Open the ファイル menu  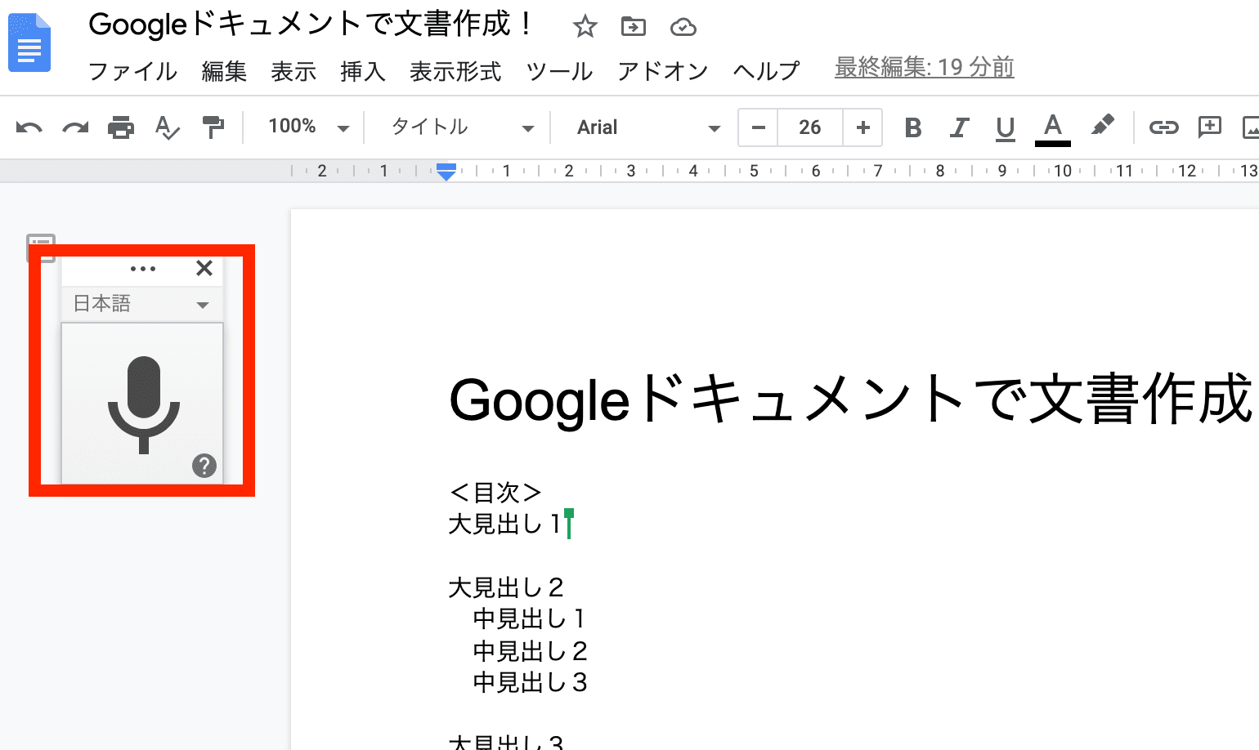[132, 72]
